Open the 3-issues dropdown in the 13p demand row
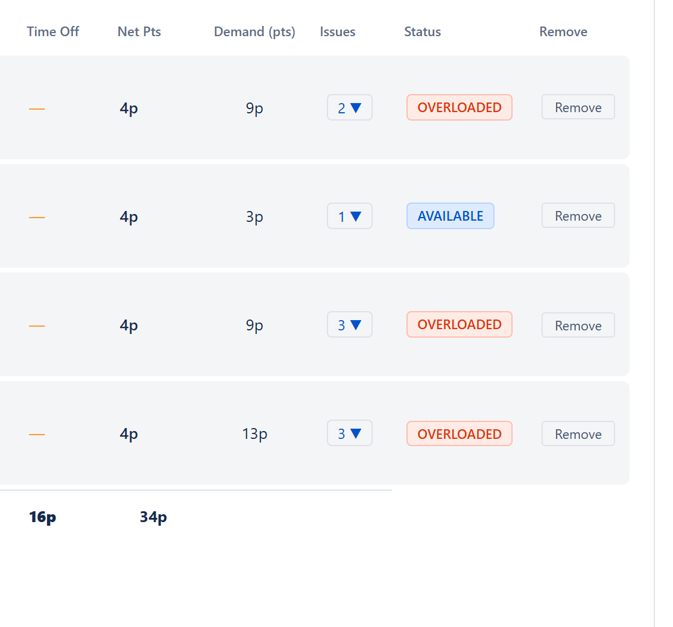 point(349,433)
